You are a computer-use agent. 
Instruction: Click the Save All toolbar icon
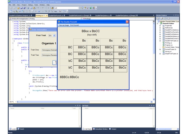[24, 8]
